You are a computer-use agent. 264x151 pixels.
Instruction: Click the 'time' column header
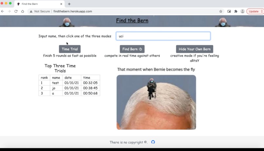pos(90,77)
